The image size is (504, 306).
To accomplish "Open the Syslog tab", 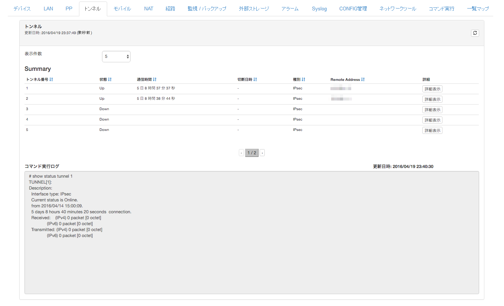I will pos(319,9).
